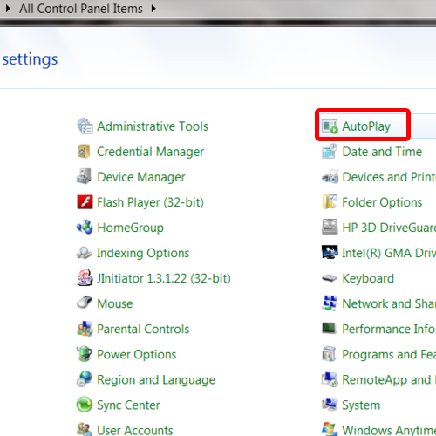Click the Credential Manager safe icon
The image size is (436, 436).
[85, 151]
